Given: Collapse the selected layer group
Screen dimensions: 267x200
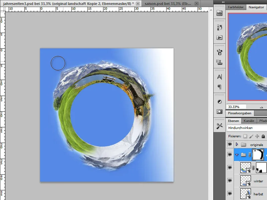Looking at the screenshot, I should [x=237, y=155].
